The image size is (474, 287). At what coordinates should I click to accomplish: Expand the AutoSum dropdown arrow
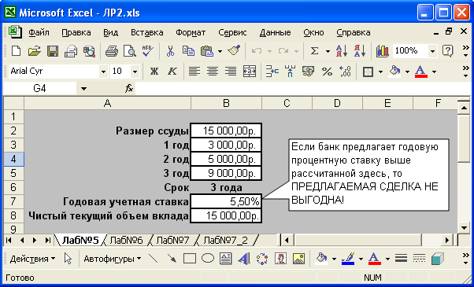pyautogui.click(x=328, y=51)
